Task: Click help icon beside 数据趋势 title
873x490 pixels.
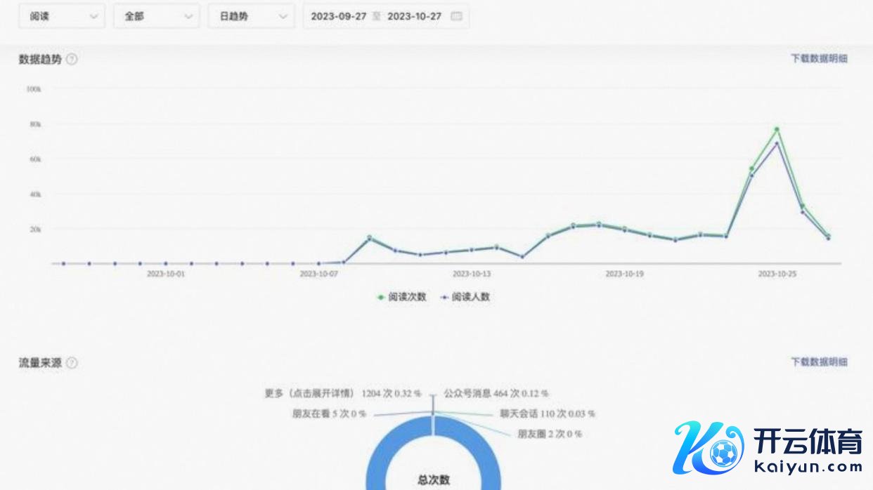Action: pyautogui.click(x=72, y=60)
